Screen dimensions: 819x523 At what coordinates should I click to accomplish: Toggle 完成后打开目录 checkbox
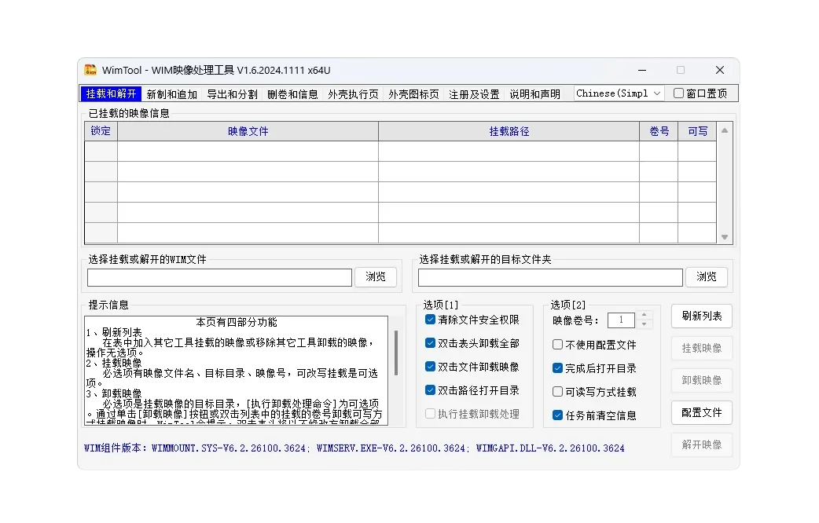click(558, 368)
